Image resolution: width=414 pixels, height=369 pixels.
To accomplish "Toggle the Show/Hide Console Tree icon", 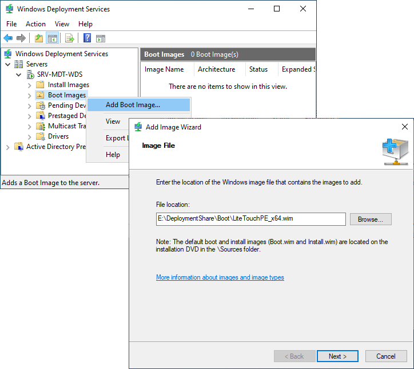I will coord(52,38).
